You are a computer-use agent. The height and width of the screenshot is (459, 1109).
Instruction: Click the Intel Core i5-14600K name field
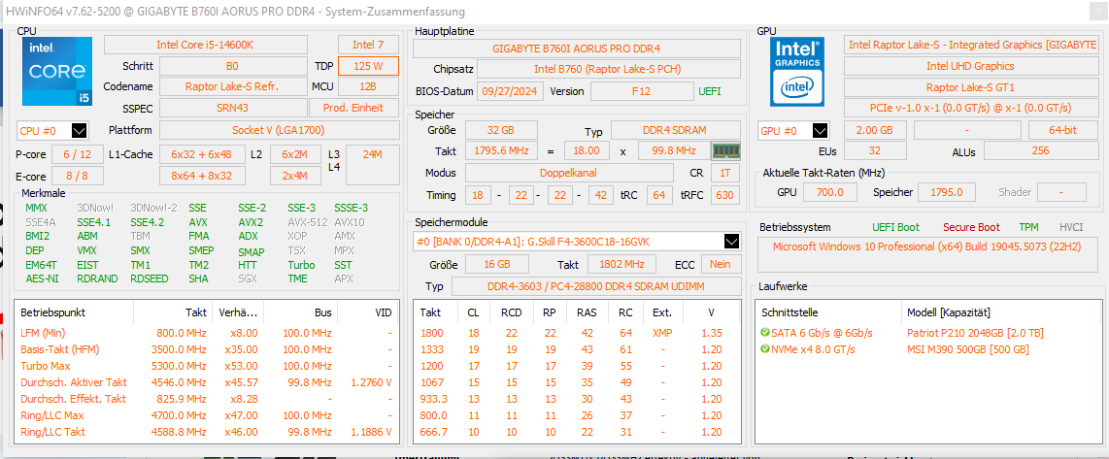click(x=205, y=45)
